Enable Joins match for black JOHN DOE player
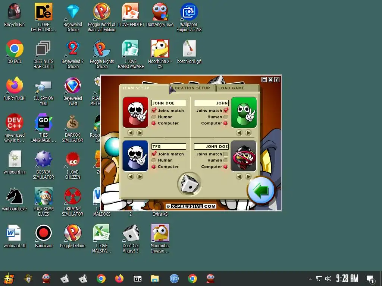 tap(226, 154)
